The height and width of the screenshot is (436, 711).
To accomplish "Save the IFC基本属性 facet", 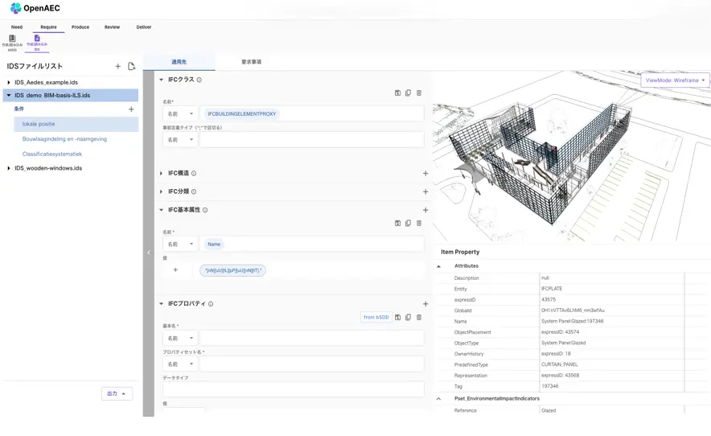I will pyautogui.click(x=397, y=223).
